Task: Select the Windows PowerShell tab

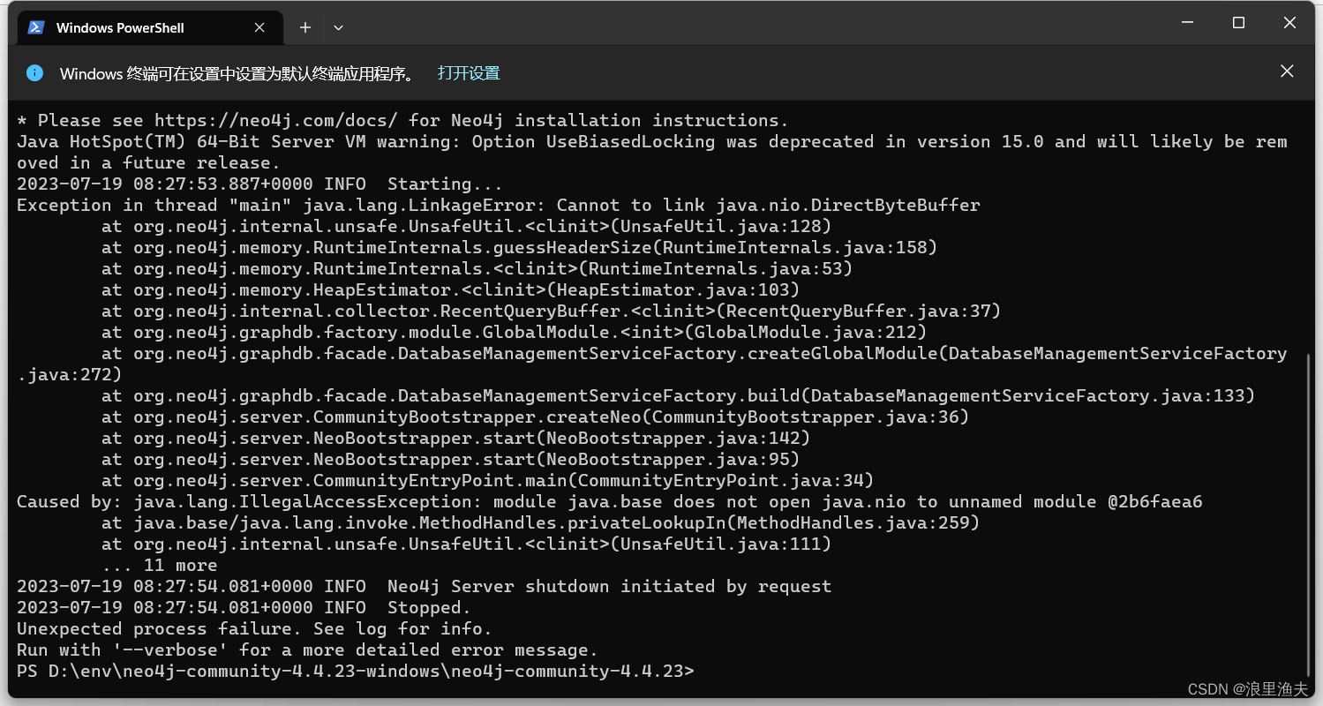Action: pos(150,28)
